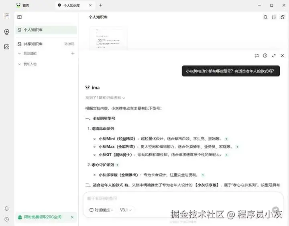Collapse the 我加入的 section
The width and height of the screenshot is (289, 226).
point(19,64)
